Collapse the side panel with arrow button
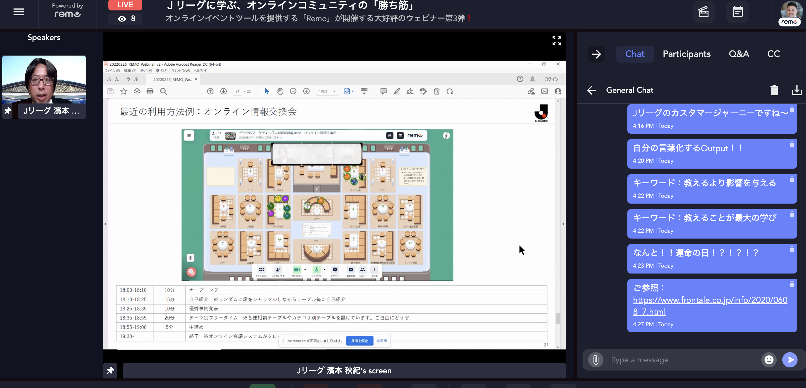Screen dimensions: 806x388 pos(596,54)
